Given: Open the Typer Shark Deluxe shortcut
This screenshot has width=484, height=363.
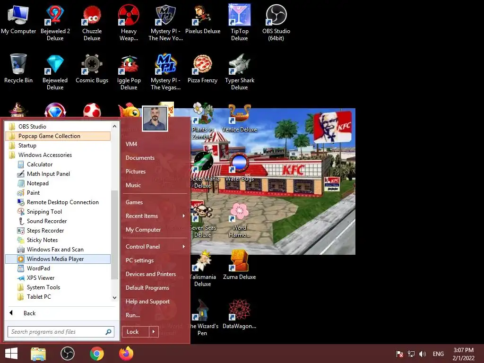Looking at the screenshot, I should 239,72.
